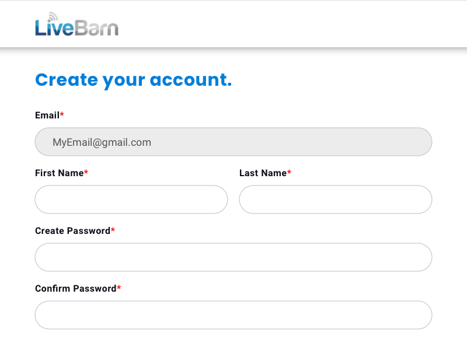Focus the Confirm Password field
Image resolution: width=467 pixels, height=350 pixels.
pyautogui.click(x=233, y=315)
